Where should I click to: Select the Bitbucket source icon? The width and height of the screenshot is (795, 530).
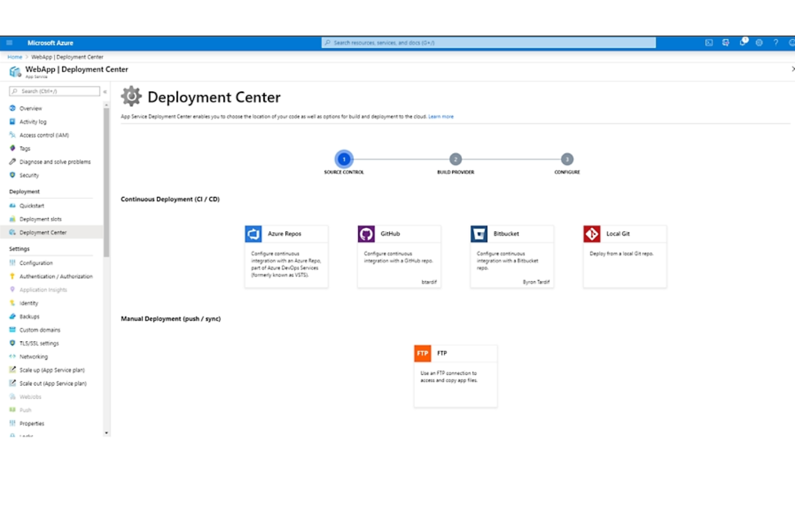pyautogui.click(x=479, y=234)
